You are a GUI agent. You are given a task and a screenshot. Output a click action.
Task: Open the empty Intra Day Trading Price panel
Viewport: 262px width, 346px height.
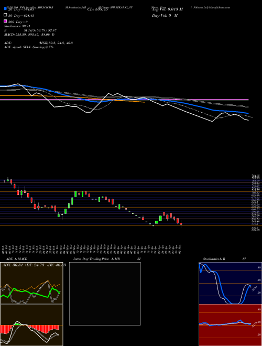tap(105, 294)
